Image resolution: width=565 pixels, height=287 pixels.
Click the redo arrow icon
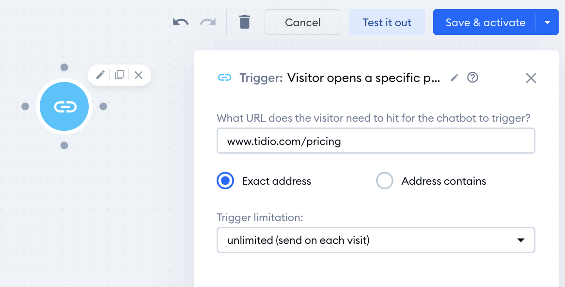pos(208,22)
